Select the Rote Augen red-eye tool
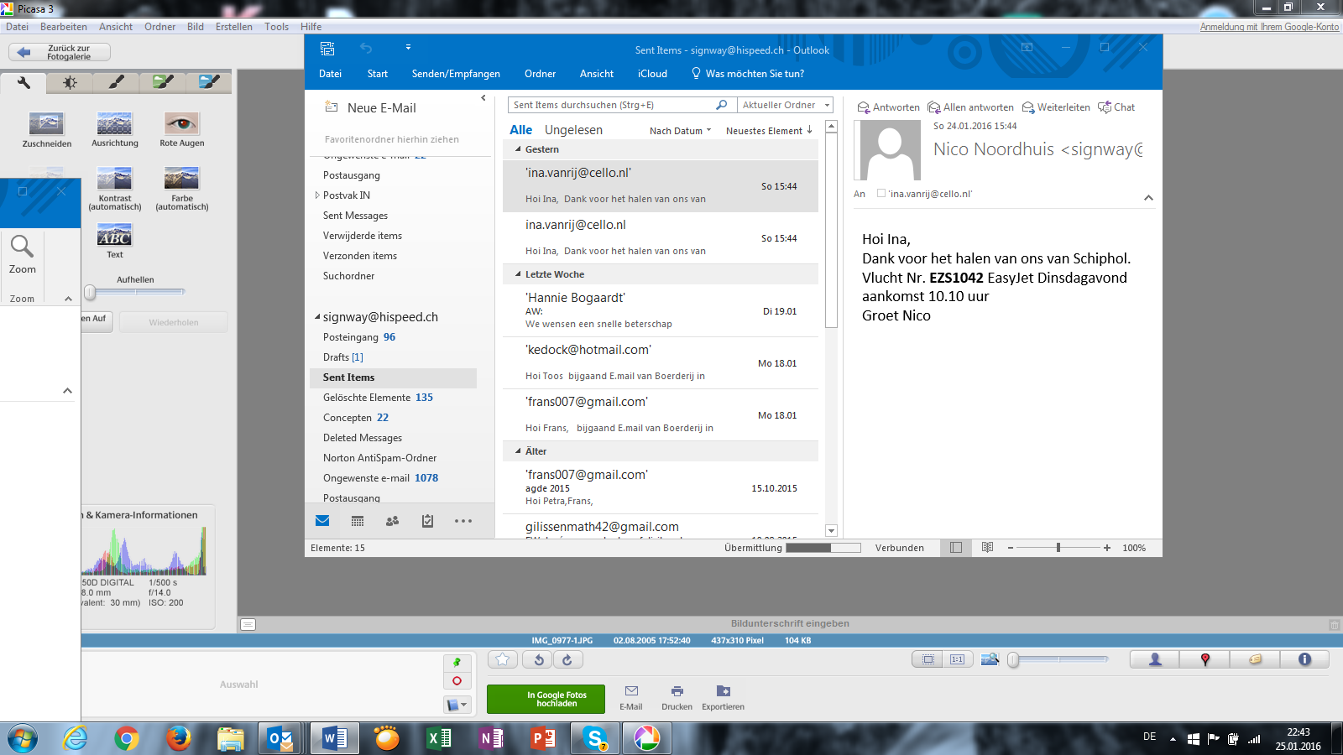The height and width of the screenshot is (755, 1343). pos(181,124)
